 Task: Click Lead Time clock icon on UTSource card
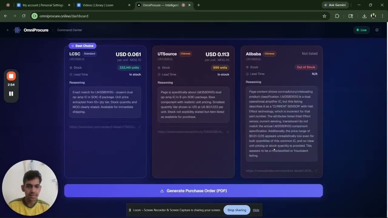pos(159,74)
